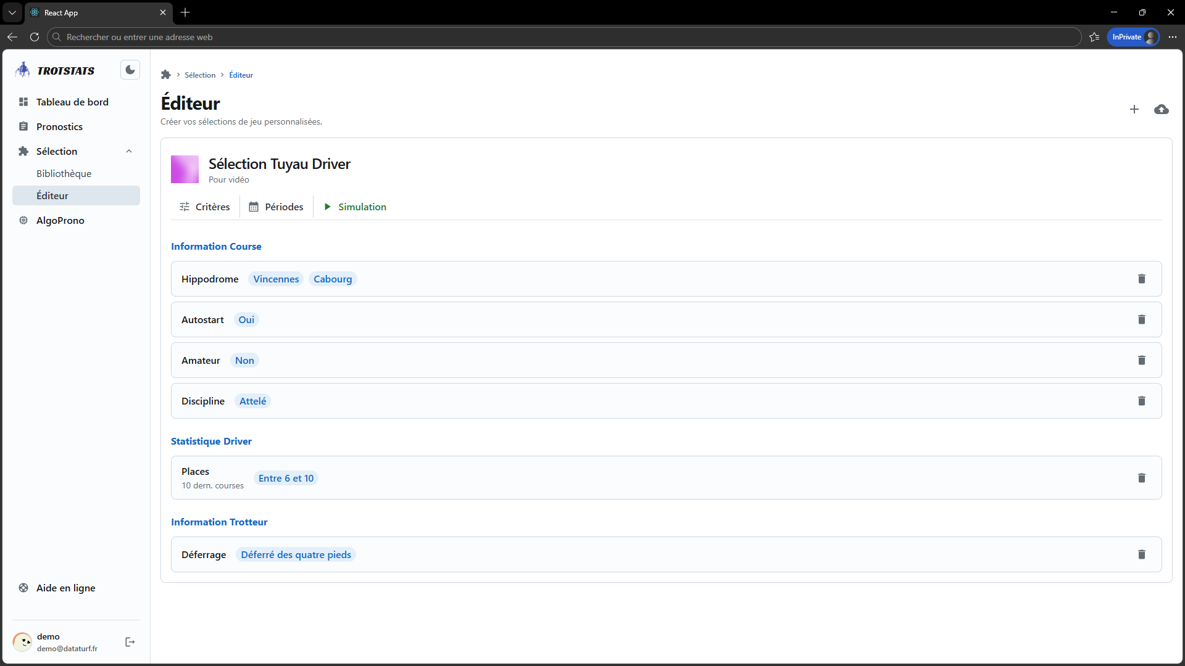This screenshot has height=666, width=1185.
Task: Click the Vincennes hippodrome chip
Action: (276, 279)
